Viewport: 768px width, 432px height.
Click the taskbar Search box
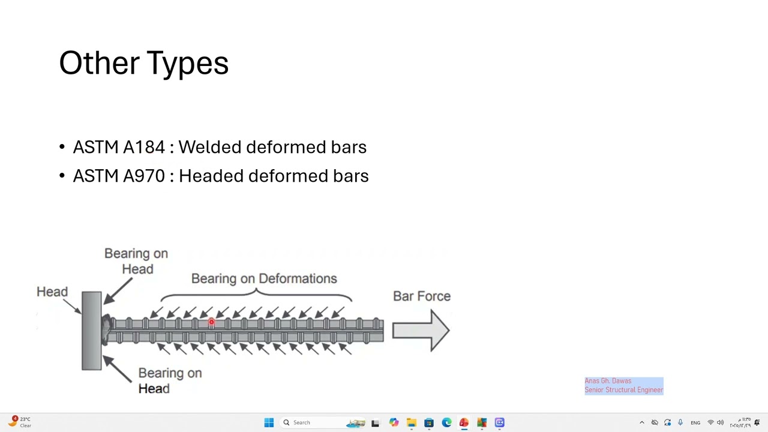click(x=323, y=422)
